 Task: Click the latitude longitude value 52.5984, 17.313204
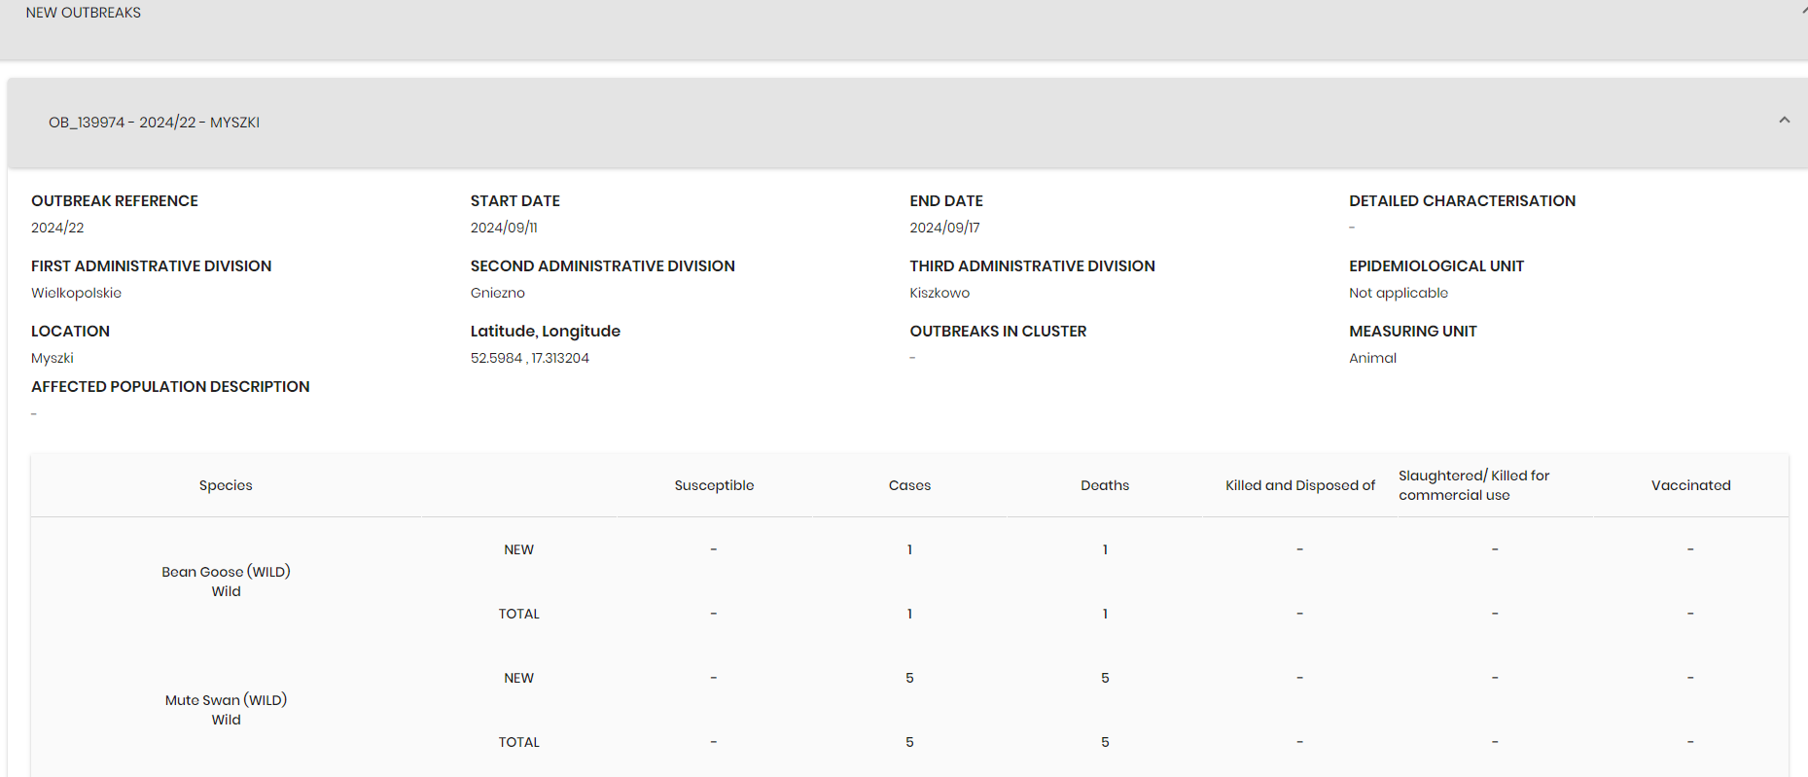tap(530, 358)
